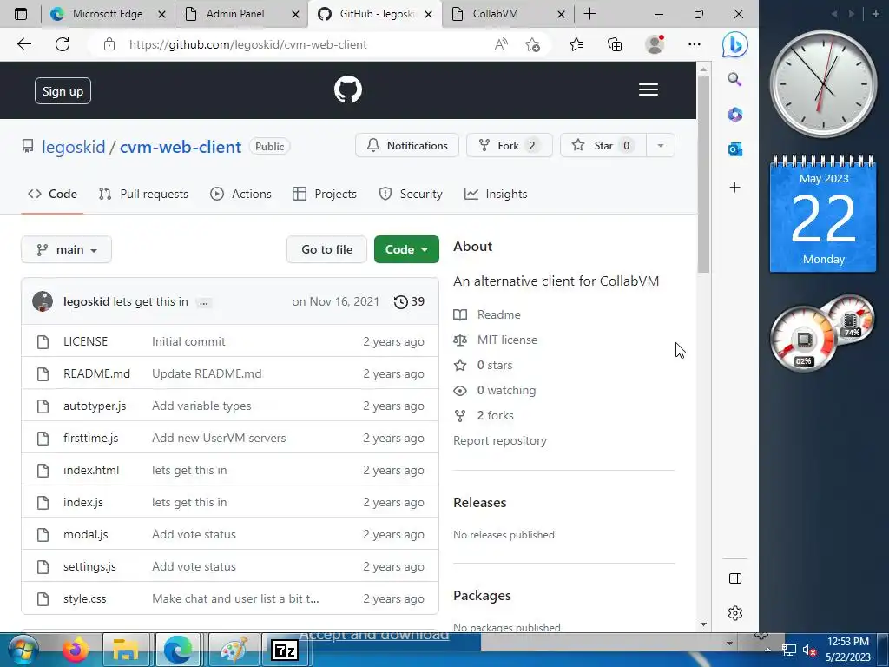
Task: Open Edge Settings and more ellipsis
Action: [x=694, y=44]
